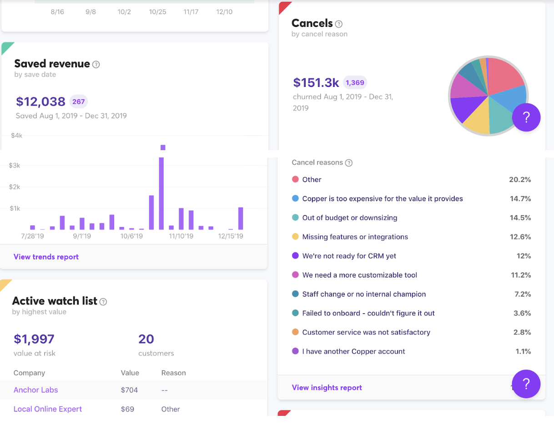Viewport: 554px width, 425px height.
Task: Click yellow Missing features legend dot
Action: pyautogui.click(x=295, y=237)
